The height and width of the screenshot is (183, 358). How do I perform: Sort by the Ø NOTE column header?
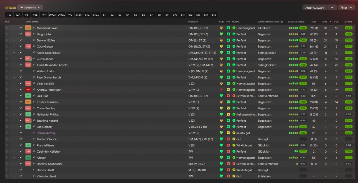[x=348, y=22]
